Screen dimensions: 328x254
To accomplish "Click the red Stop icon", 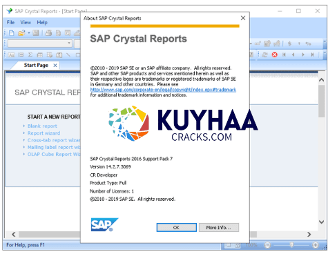I will tap(275, 55).
